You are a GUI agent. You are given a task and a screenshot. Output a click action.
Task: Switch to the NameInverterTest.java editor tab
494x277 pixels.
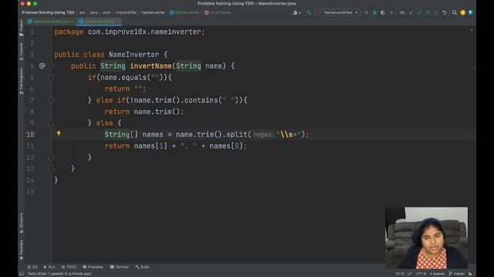pyautogui.click(x=51, y=22)
